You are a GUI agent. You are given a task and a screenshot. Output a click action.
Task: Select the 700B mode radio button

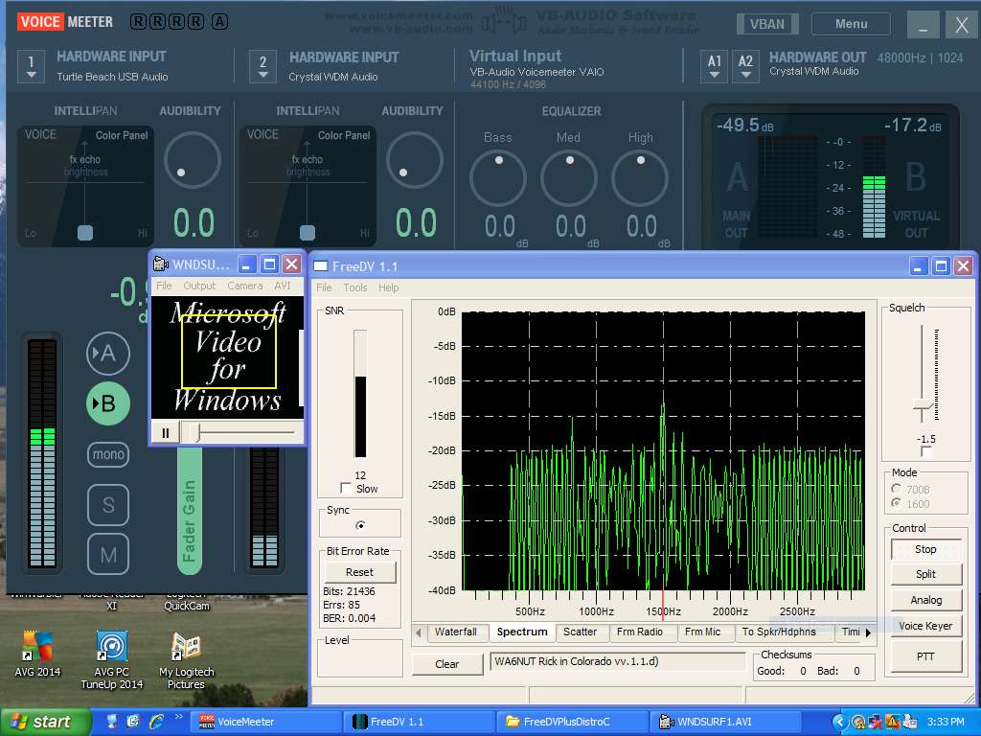pyautogui.click(x=897, y=489)
